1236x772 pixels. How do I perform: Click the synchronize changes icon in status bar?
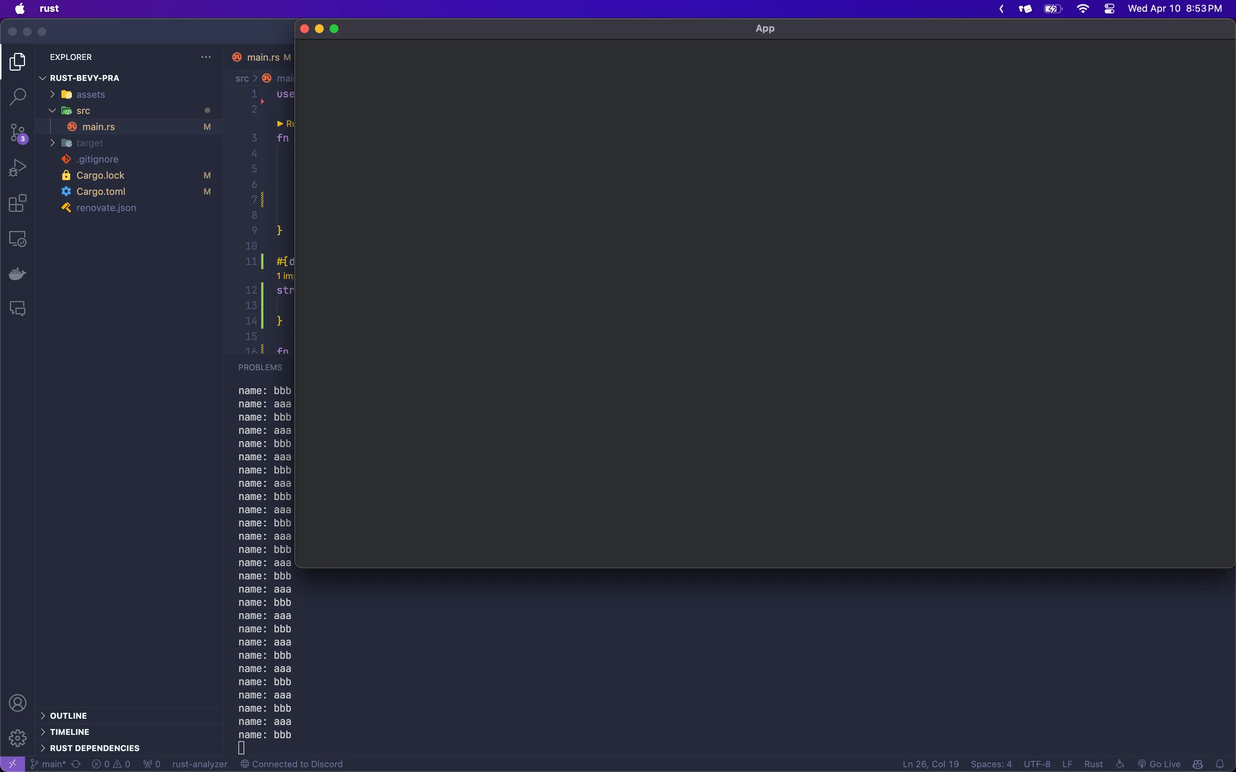tap(76, 764)
